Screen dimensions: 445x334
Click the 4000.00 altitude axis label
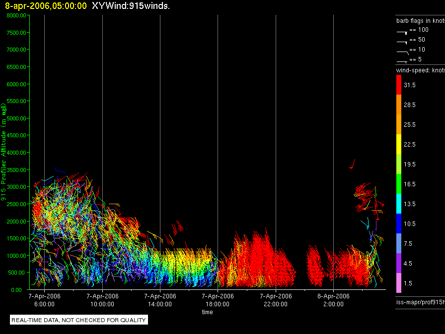tap(16, 153)
